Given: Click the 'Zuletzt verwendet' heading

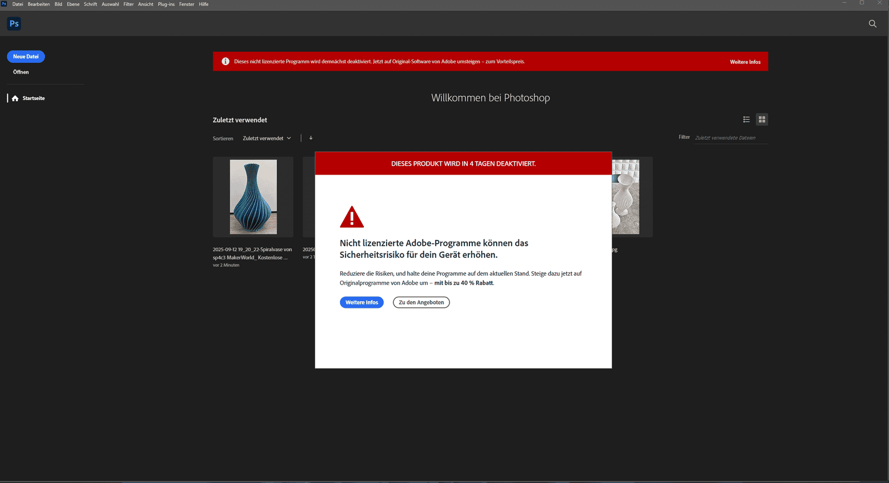Looking at the screenshot, I should click(x=240, y=120).
